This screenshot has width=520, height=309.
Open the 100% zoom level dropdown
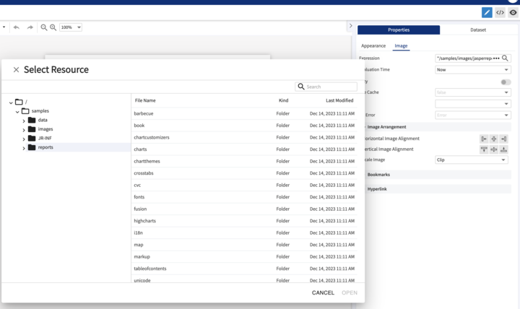point(71,27)
